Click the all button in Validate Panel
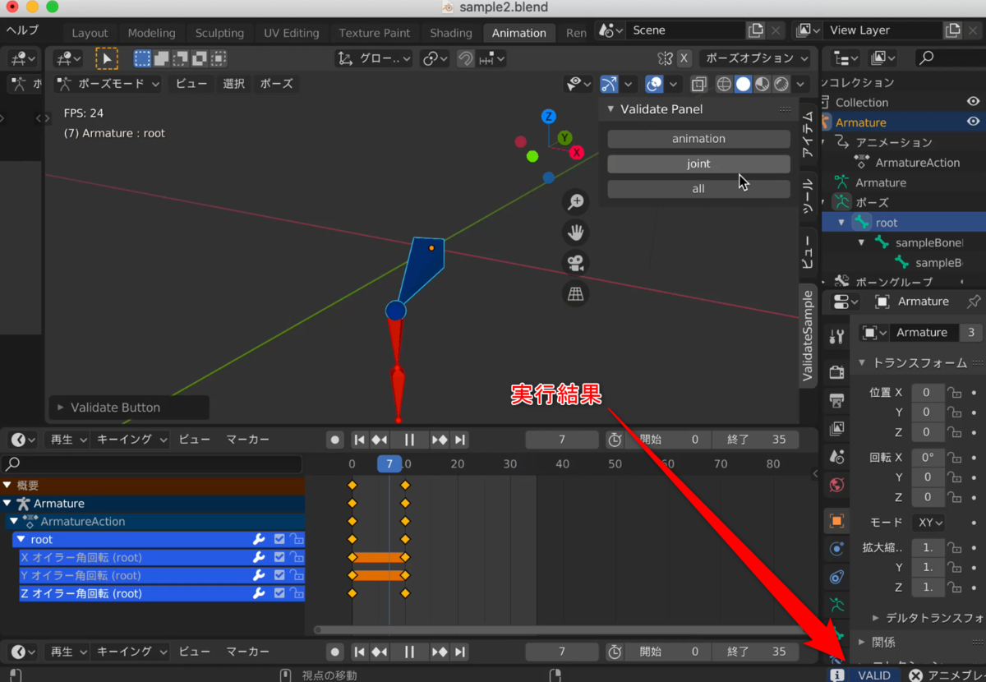The height and width of the screenshot is (682, 986). [698, 189]
